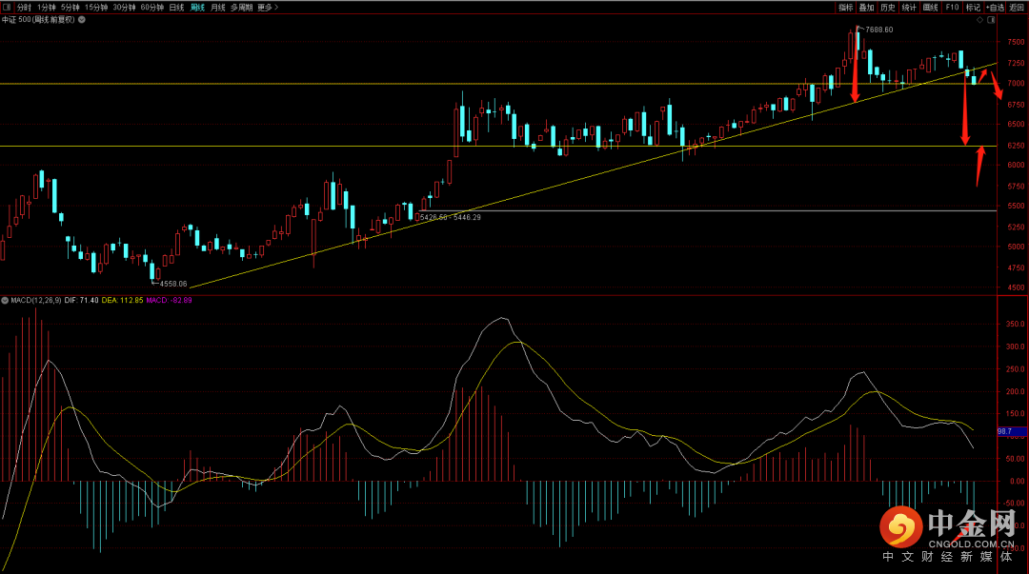Open the 多周期 multi-period view
1029x574 pixels.
click(x=241, y=7)
